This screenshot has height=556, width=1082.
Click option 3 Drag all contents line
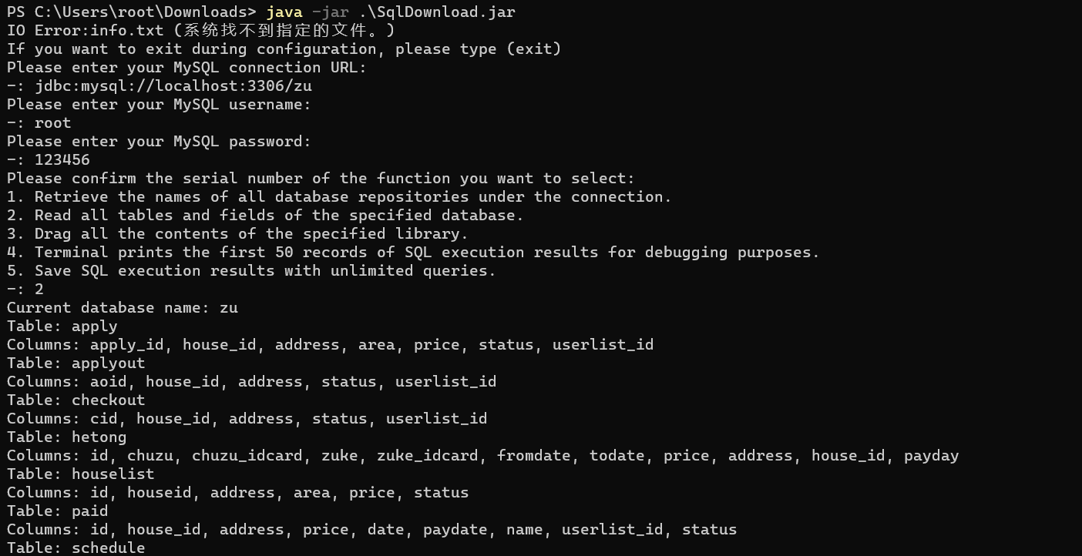point(237,233)
